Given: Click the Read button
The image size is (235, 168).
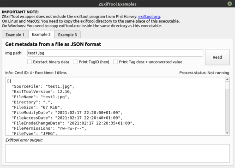Looking at the screenshot, I should pyautogui.click(x=217, y=57).
